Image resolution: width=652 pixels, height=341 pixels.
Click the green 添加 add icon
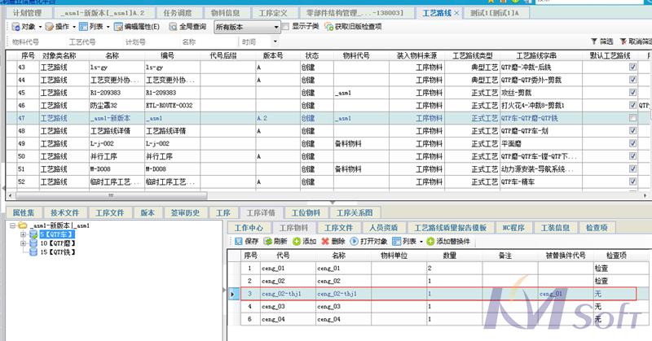click(x=295, y=242)
